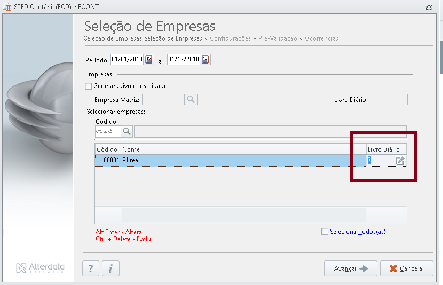
Task: Click the Empresa Matriz name field
Action: [264, 100]
